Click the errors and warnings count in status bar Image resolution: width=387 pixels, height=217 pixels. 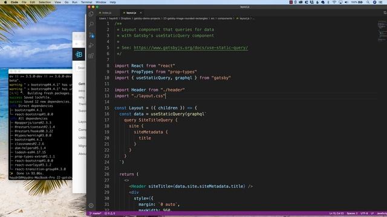pyautogui.click(x=110, y=213)
